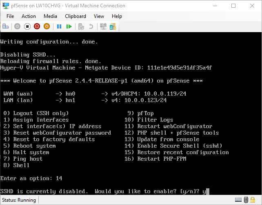Open the Help menu
The width and height of the screenshot is (262, 205).
117,16
